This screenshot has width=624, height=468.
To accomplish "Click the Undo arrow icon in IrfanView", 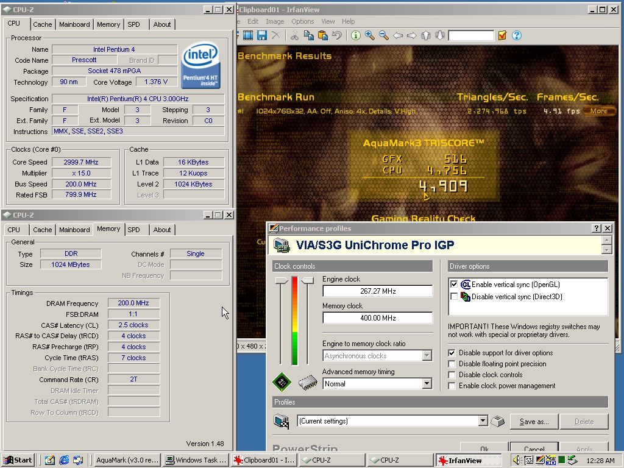I will (336, 35).
